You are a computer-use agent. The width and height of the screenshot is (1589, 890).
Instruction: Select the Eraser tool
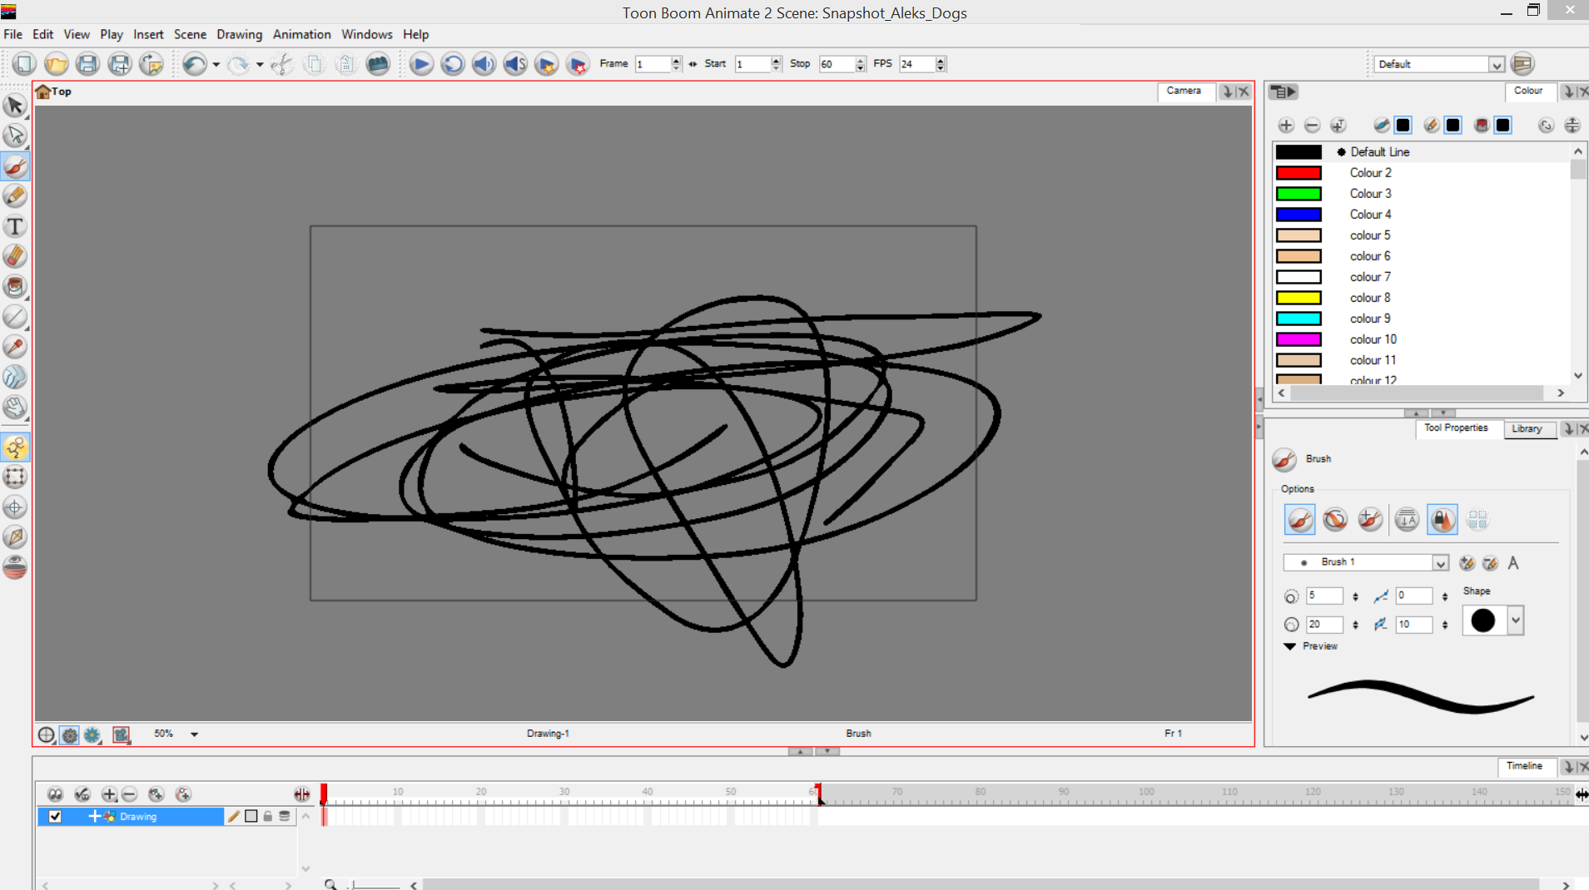coord(15,256)
